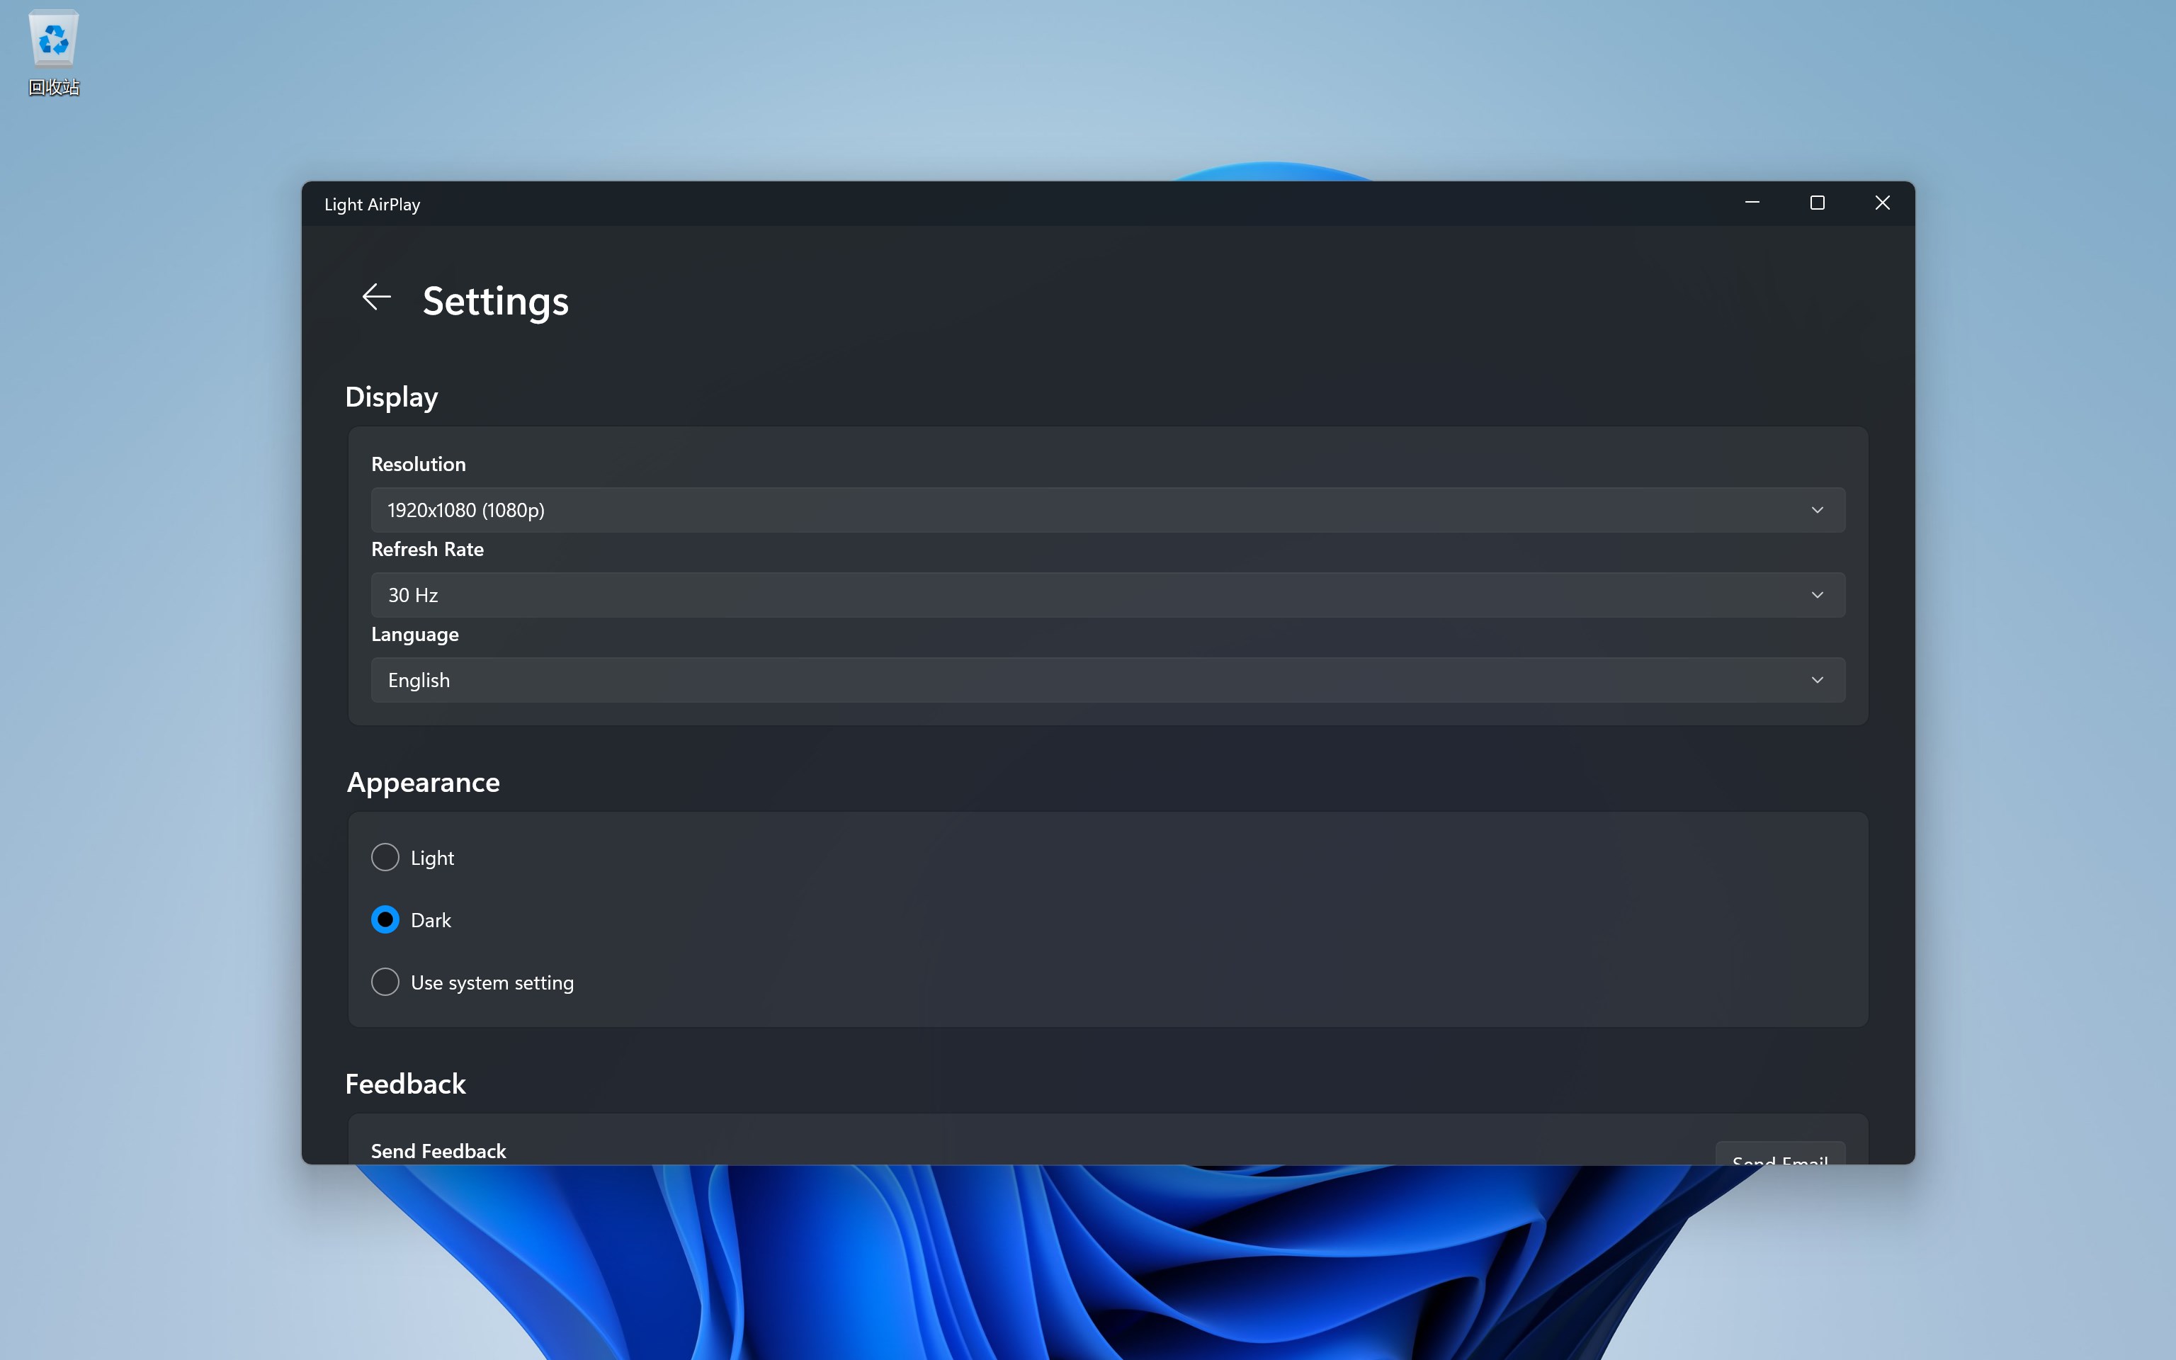
Task: Click the Send Feedback label
Action: [438, 1150]
